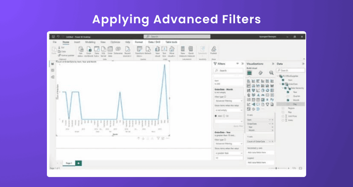
Task: Click the filter icon below the chart
Action: tap(158, 138)
